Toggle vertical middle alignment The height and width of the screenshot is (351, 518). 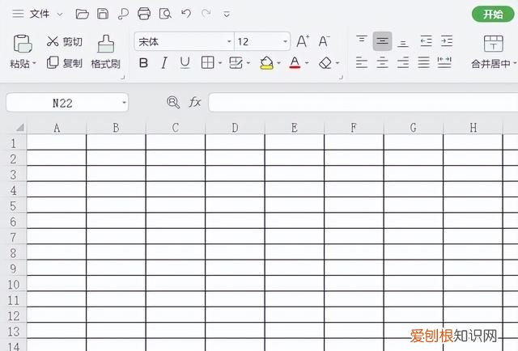[x=382, y=41]
